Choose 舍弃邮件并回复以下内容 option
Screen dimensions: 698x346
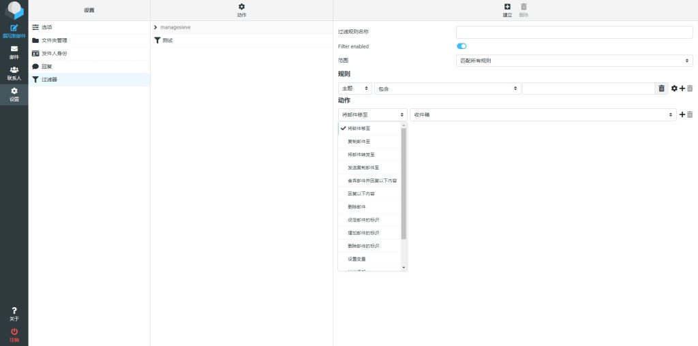(370, 180)
